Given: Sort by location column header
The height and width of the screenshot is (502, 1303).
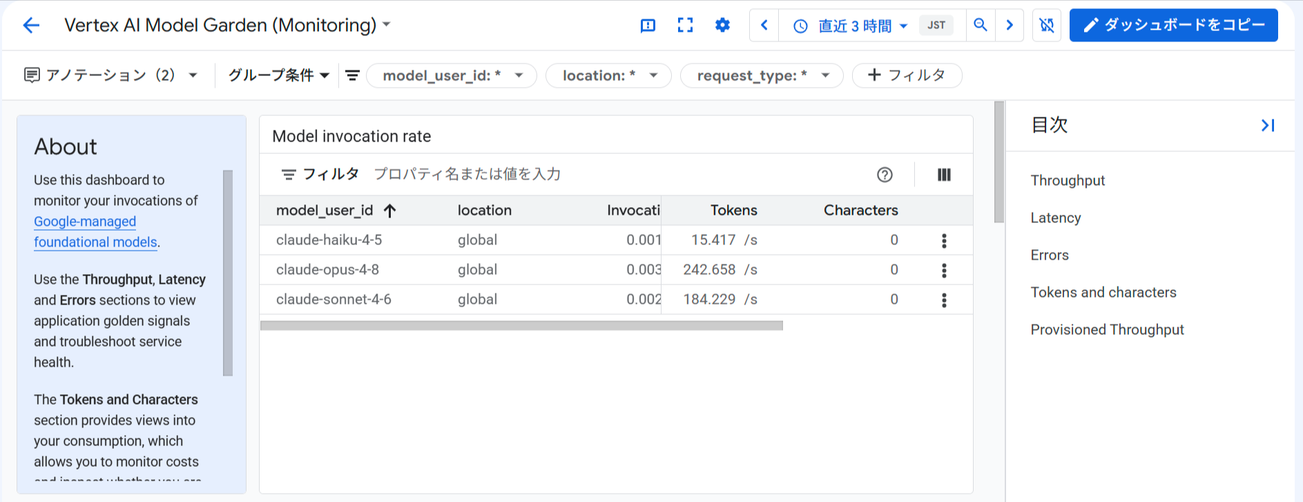Looking at the screenshot, I should 485,211.
